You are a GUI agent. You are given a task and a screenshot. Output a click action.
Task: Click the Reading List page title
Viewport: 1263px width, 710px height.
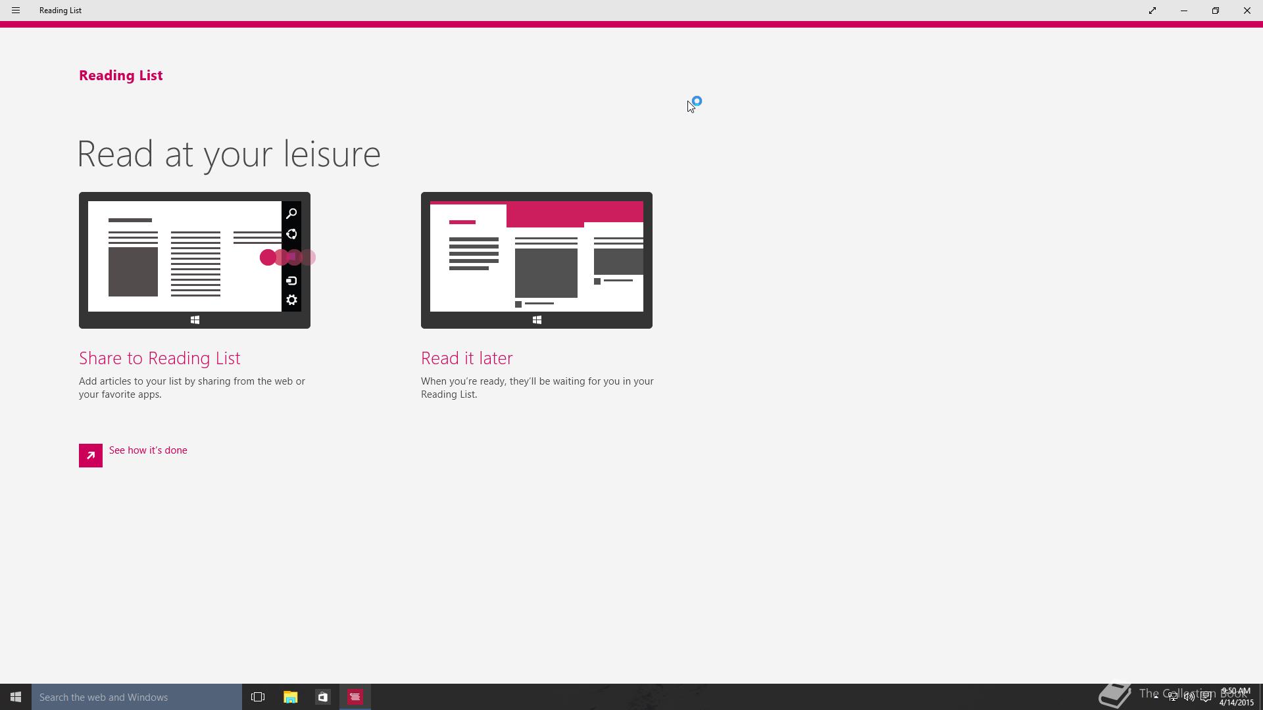[x=121, y=76]
